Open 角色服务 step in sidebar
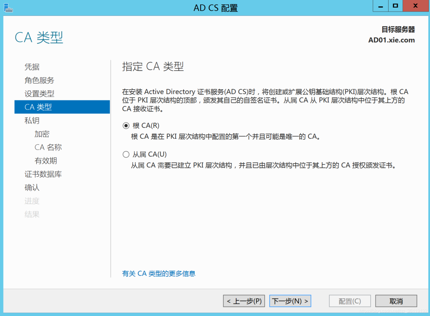 (x=39, y=80)
